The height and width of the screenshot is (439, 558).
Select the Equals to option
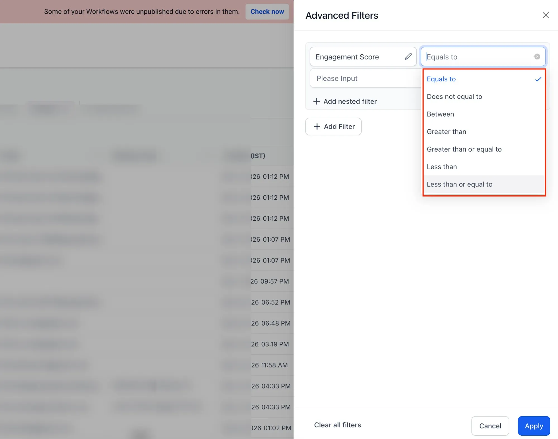(441, 79)
